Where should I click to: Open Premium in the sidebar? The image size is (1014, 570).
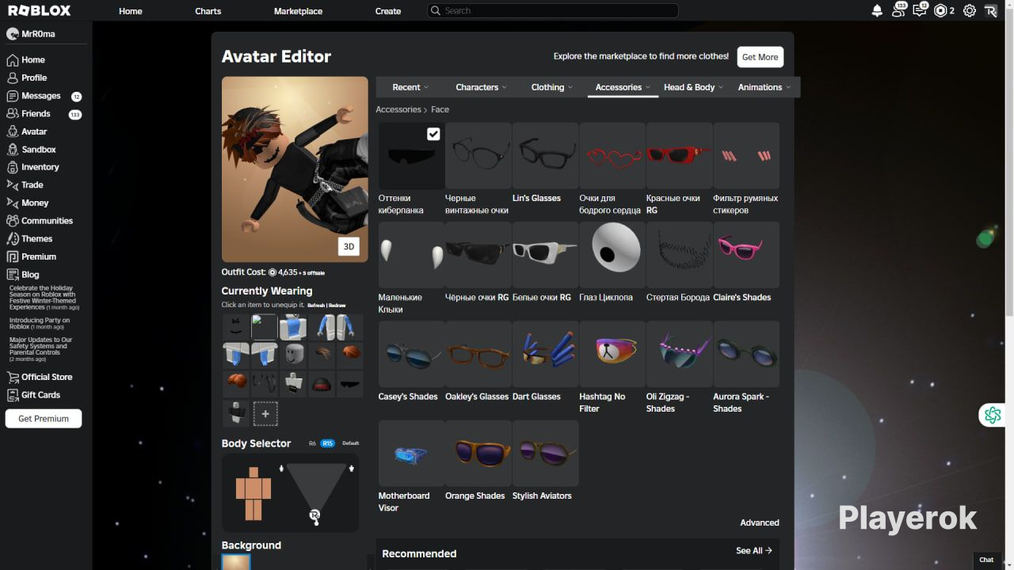pyautogui.click(x=32, y=256)
